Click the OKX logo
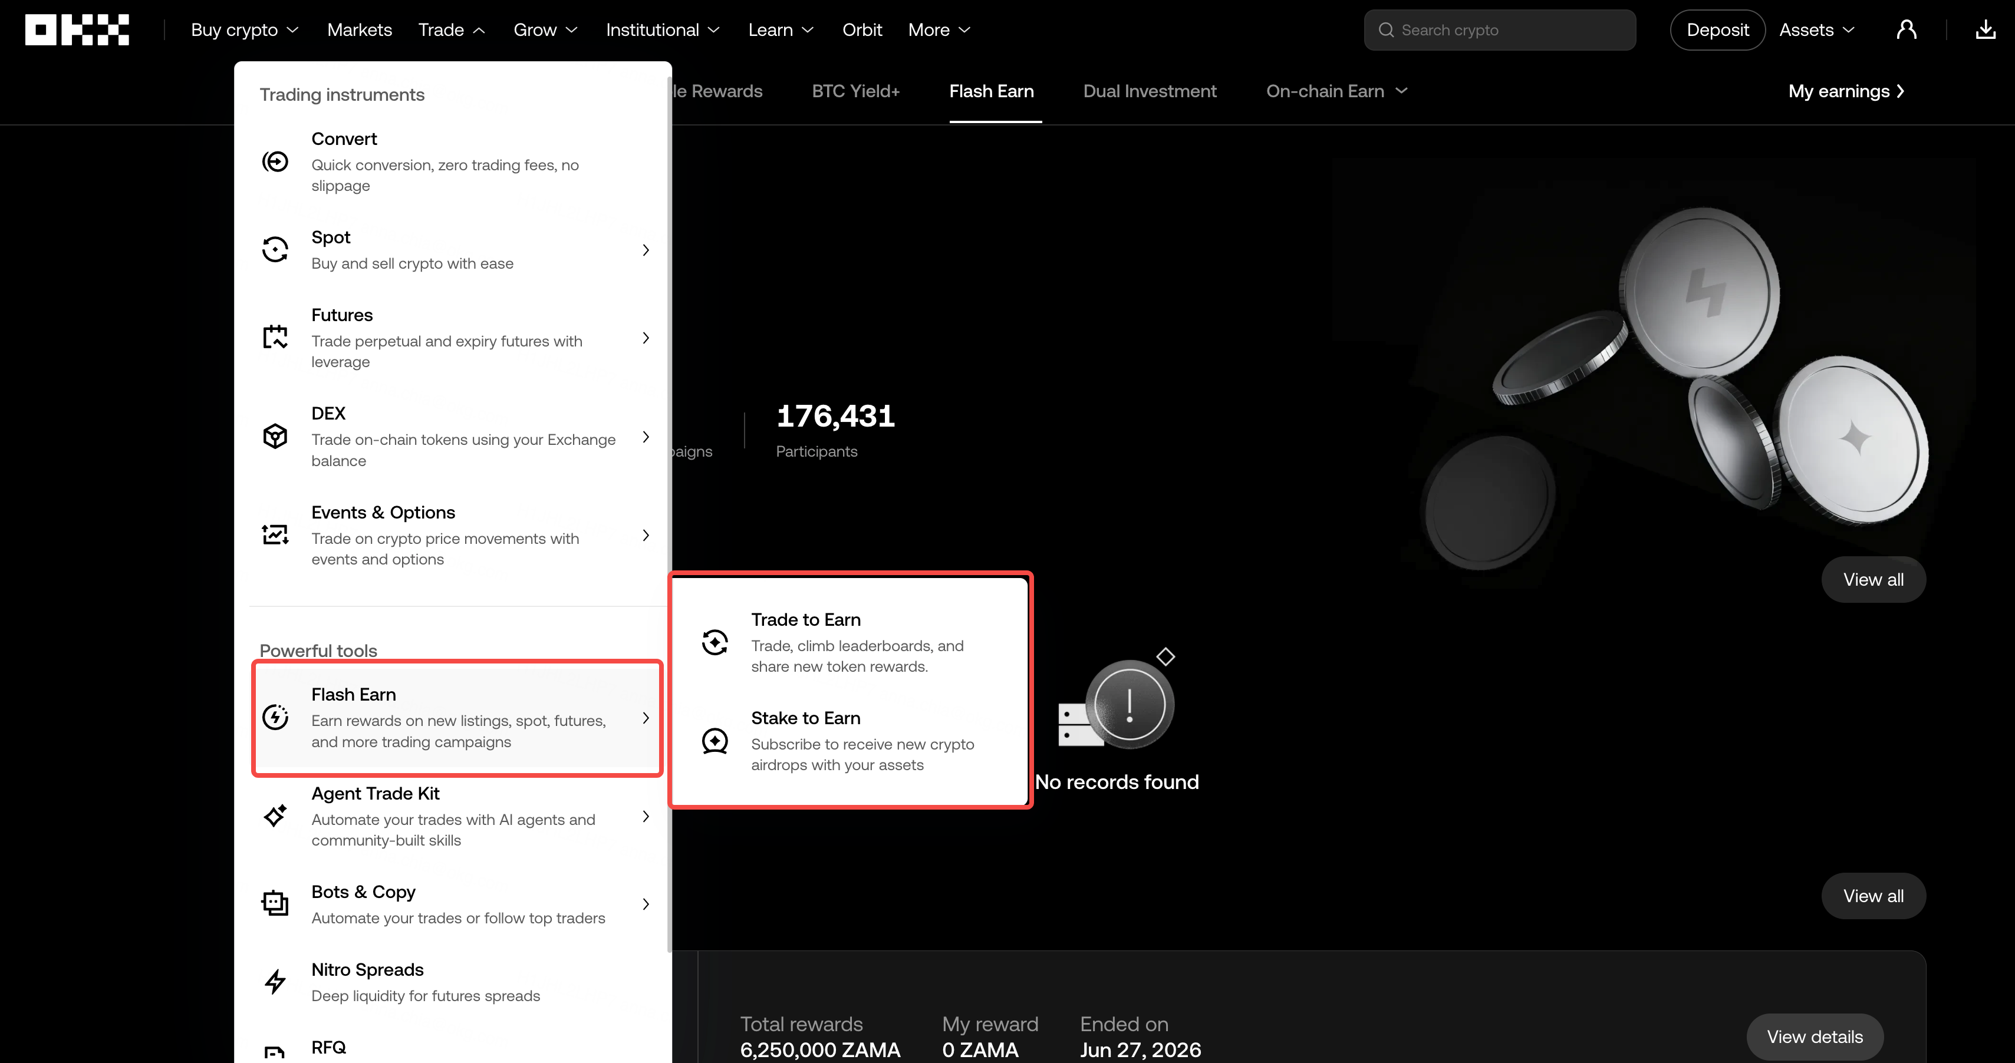This screenshot has width=2015, height=1063. 77,29
